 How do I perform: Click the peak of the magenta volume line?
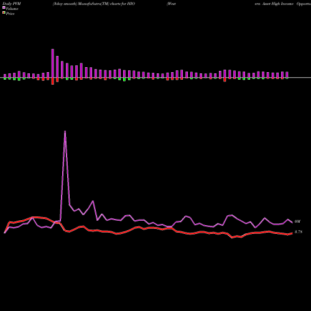pos(65,131)
